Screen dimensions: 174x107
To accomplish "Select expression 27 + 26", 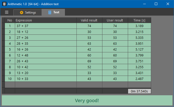I will tap(46, 38).
